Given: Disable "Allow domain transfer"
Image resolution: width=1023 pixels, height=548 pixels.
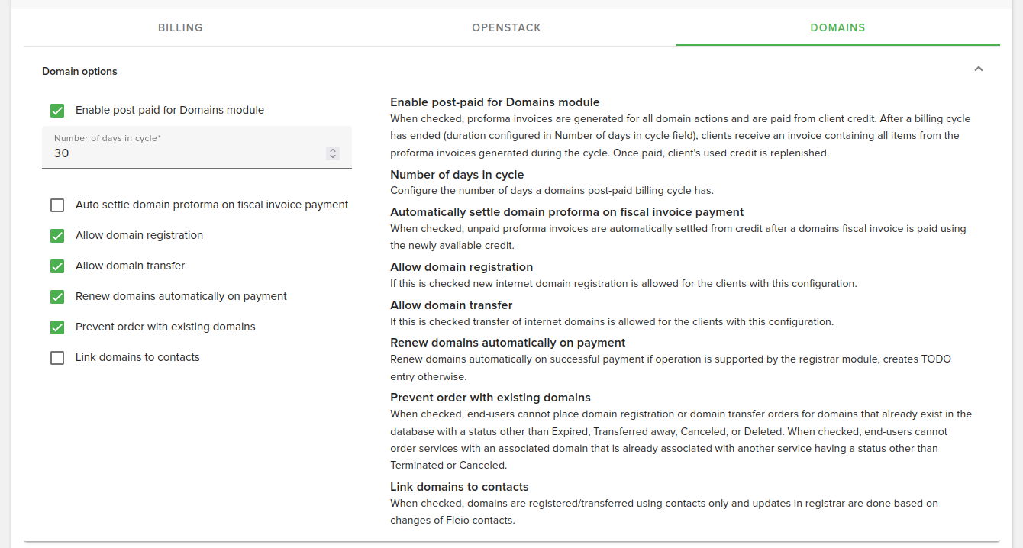Looking at the screenshot, I should tap(57, 266).
